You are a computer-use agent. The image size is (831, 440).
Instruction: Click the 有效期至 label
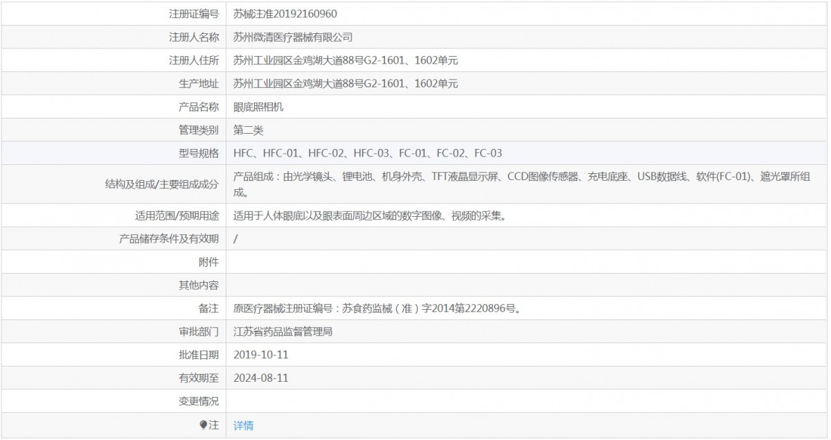pos(199,378)
